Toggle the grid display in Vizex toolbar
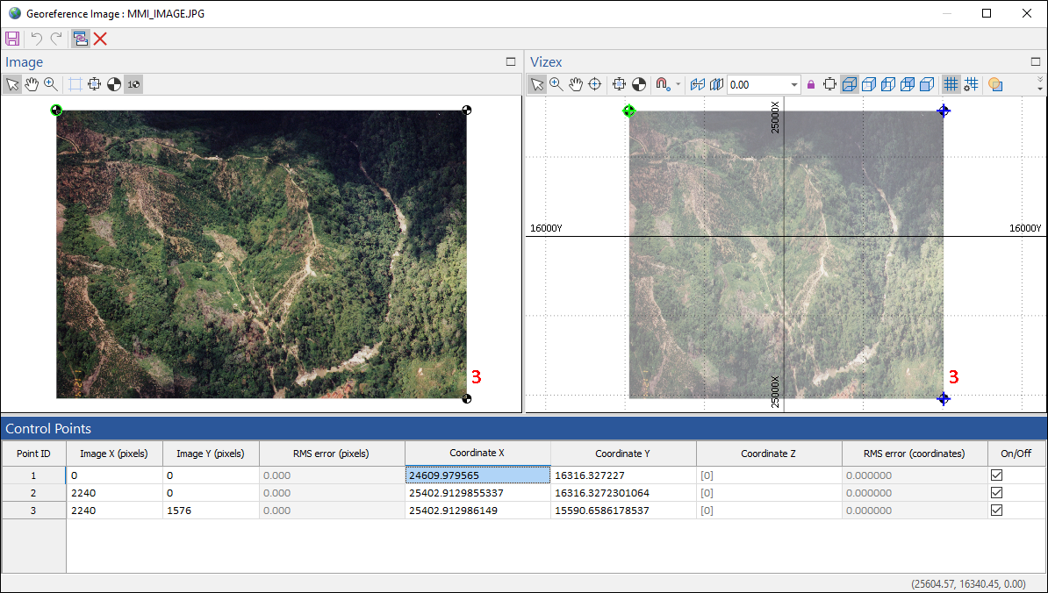Viewport: 1048px width, 593px height. (950, 84)
